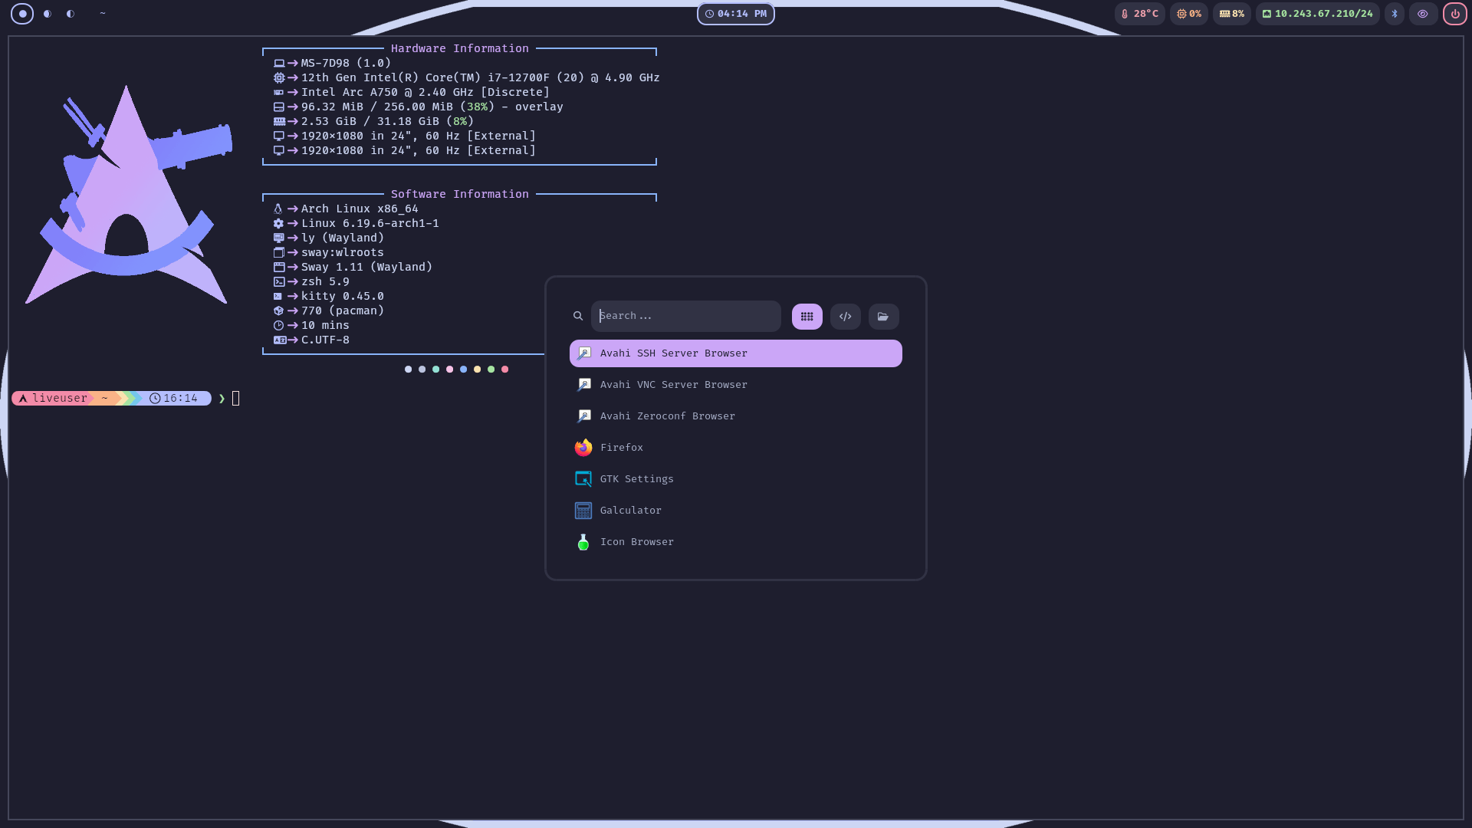The height and width of the screenshot is (828, 1472).
Task: Click the liveuser prompt segment
Action: click(52, 399)
